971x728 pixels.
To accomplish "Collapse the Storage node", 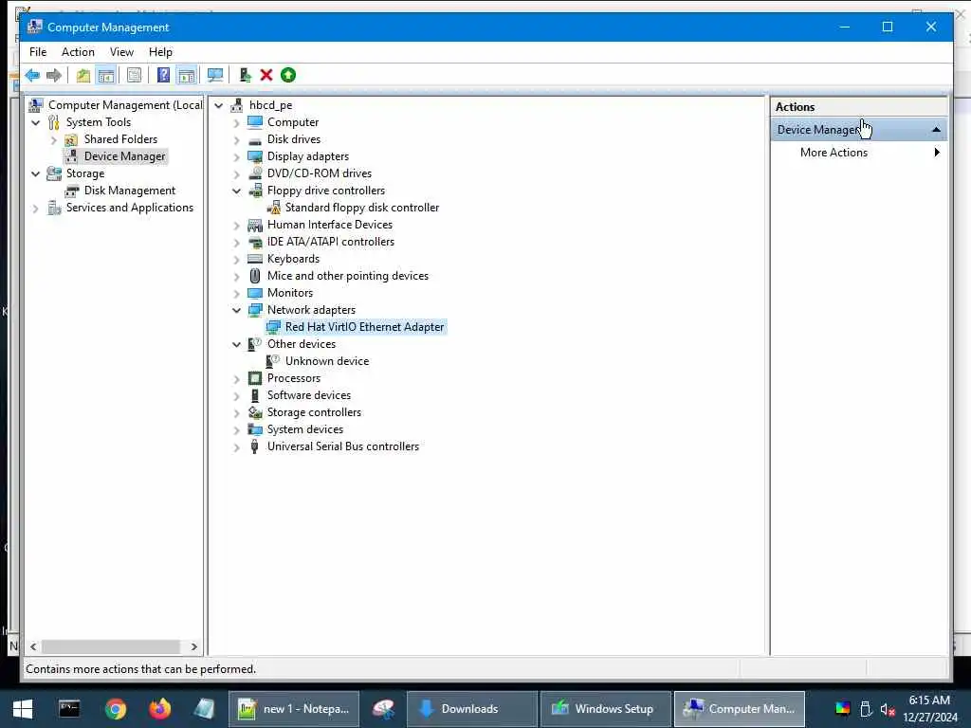I will coord(36,174).
